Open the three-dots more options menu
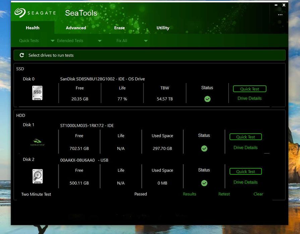 pos(280,15)
